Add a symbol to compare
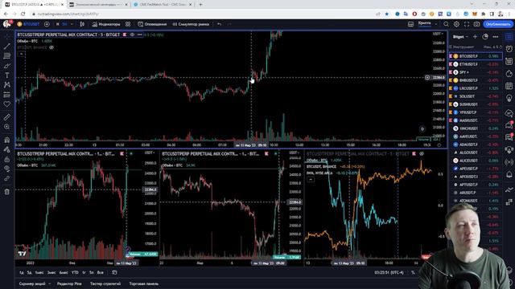The width and height of the screenshot is (515, 289). click(47, 24)
